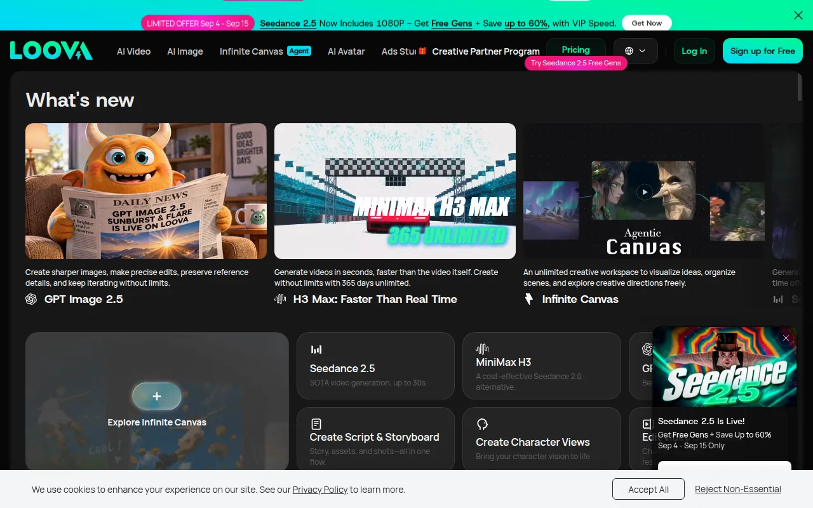Go to the Pricing page
Image resolution: width=813 pixels, height=508 pixels.
point(576,50)
